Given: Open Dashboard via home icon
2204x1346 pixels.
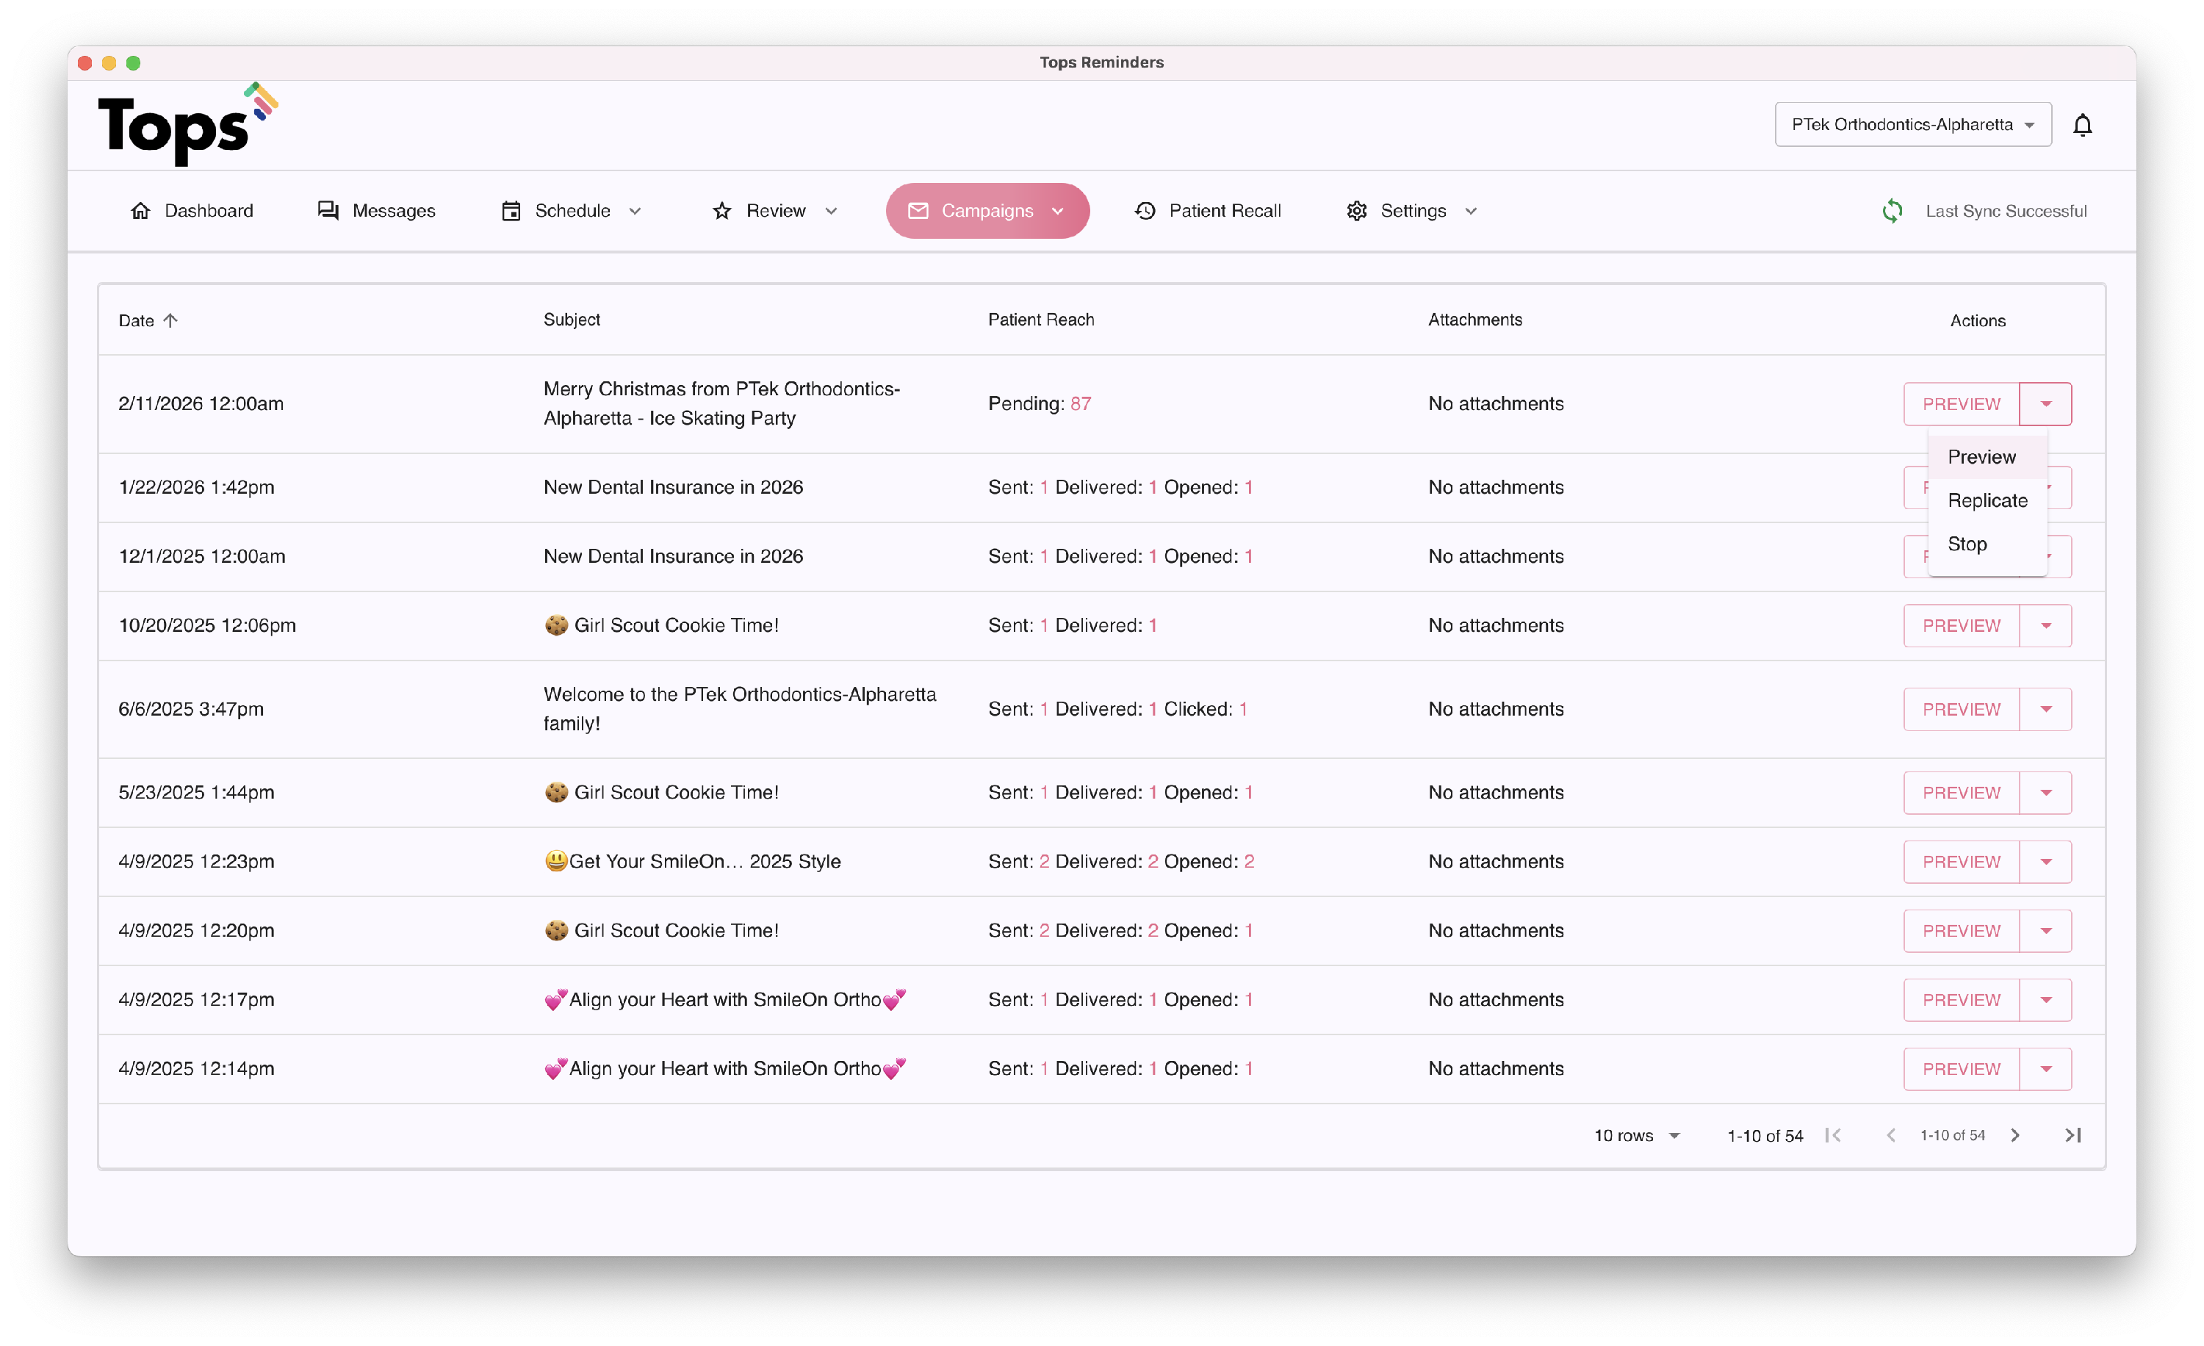Looking at the screenshot, I should (140, 211).
